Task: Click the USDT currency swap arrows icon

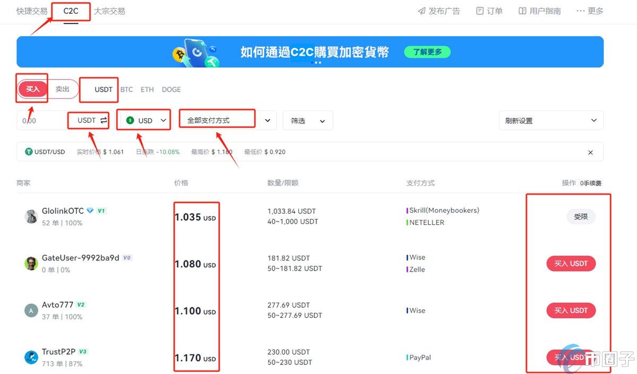Action: pos(102,120)
